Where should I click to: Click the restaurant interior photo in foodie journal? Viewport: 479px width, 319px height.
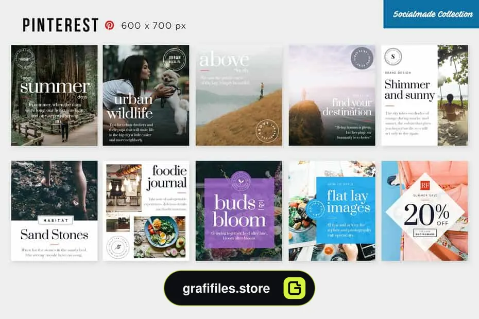pos(124,188)
